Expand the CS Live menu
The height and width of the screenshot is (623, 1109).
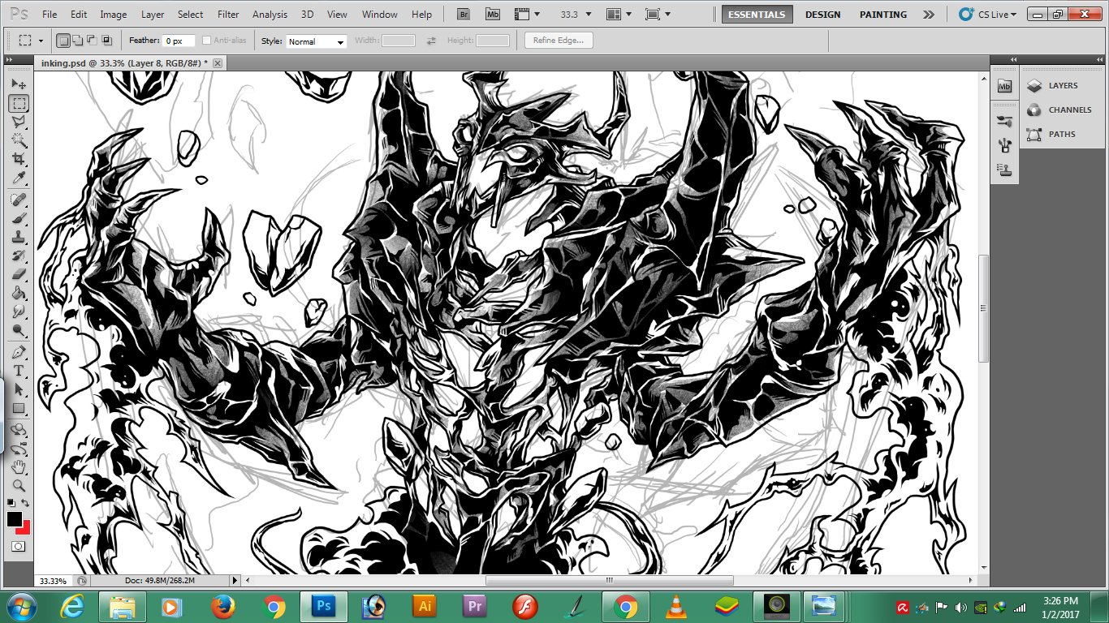tap(987, 15)
